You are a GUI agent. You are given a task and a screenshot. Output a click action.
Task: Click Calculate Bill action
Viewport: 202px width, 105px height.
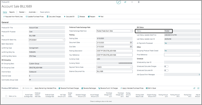69,17
